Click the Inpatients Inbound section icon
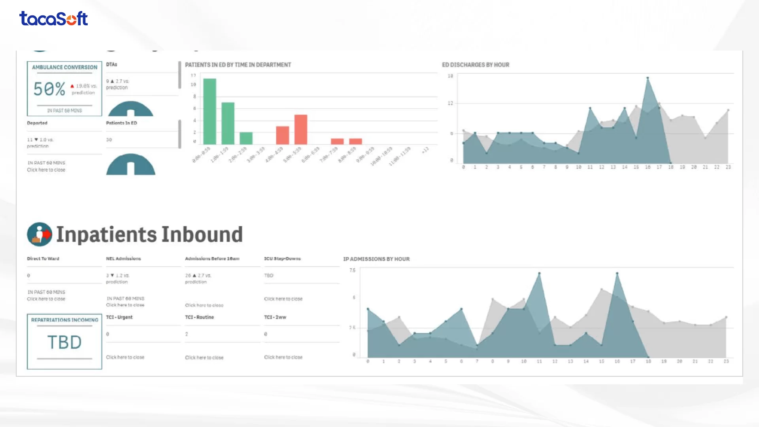759x427 pixels. 40,234
